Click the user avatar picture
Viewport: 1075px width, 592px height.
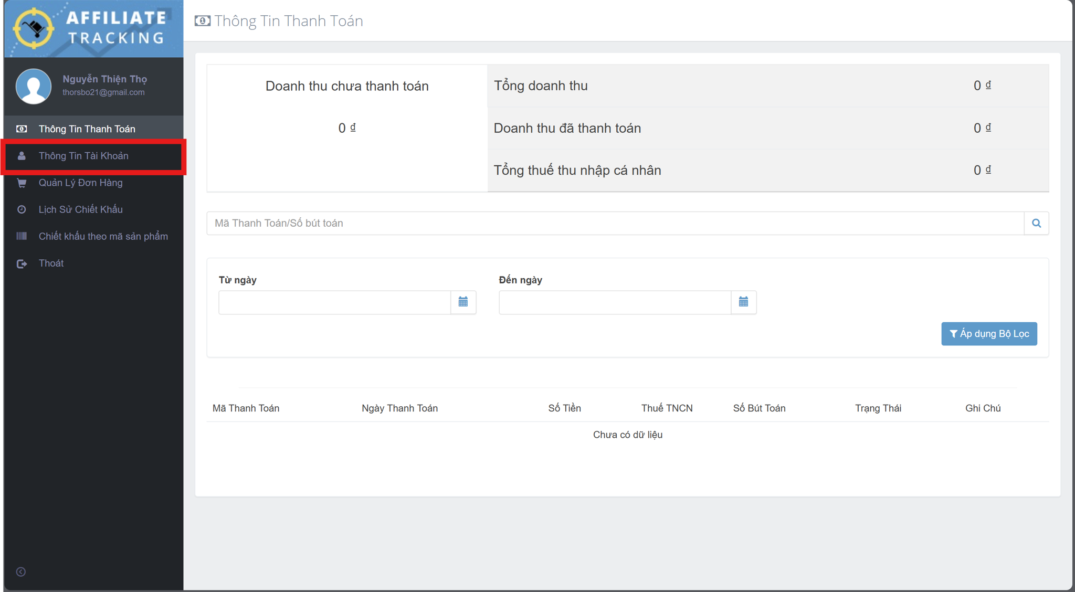coord(34,86)
